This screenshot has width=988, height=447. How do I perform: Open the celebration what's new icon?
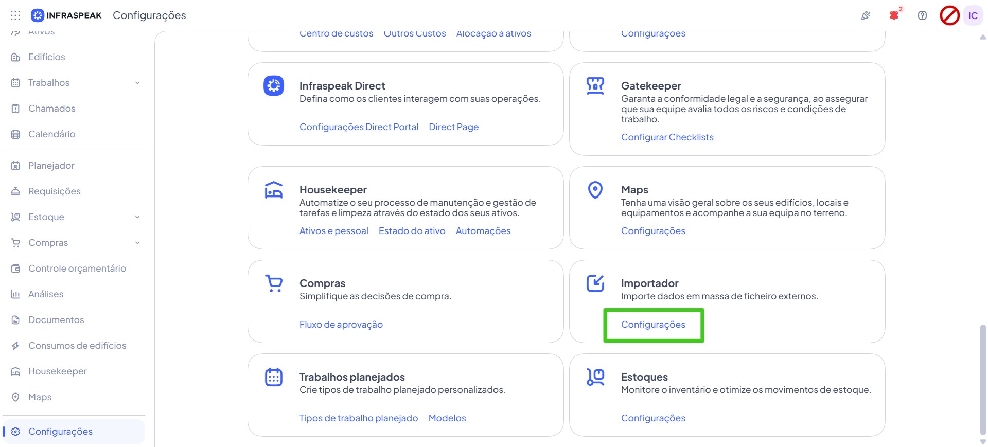pos(866,15)
